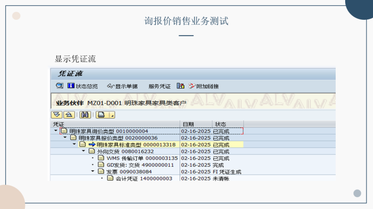Click document icon of 明珠家具标准类型 row
The height and width of the screenshot is (209, 373).
83,144
